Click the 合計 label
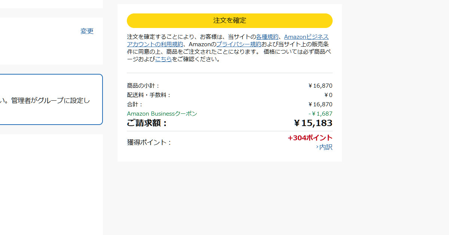The width and height of the screenshot is (449, 235). pyautogui.click(x=135, y=104)
